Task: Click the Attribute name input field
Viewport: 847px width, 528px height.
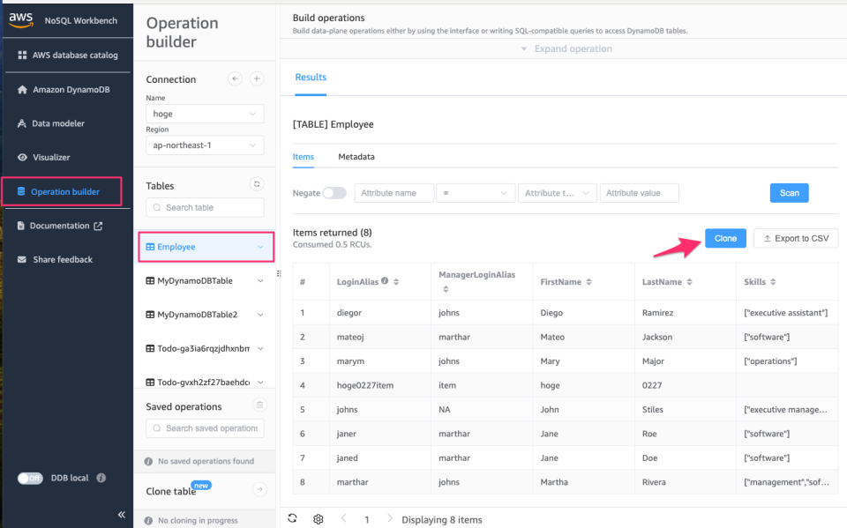Action: tap(394, 193)
